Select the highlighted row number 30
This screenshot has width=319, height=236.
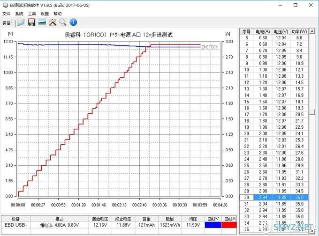click(x=274, y=197)
